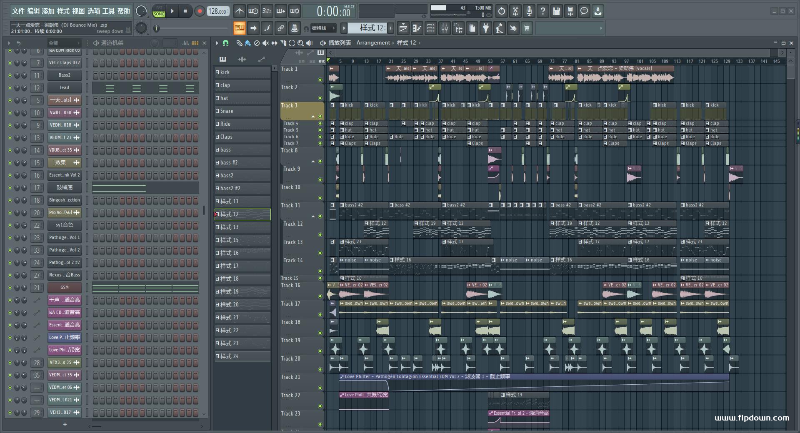Screen dimensions: 800x433
Task: Select the playlist Delete tool
Action: 257,43
